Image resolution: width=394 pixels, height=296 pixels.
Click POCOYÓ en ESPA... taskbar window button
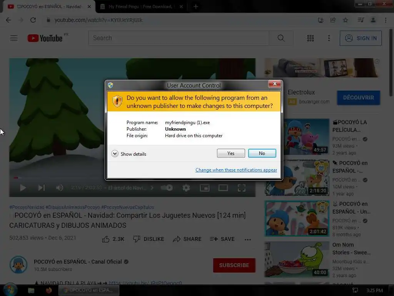[x=89, y=291]
